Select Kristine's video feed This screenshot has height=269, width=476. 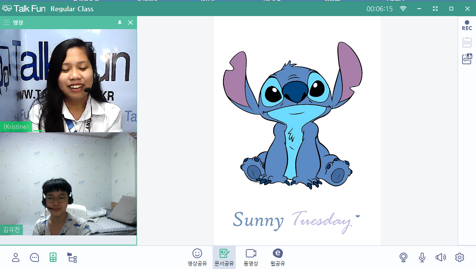(x=68, y=80)
